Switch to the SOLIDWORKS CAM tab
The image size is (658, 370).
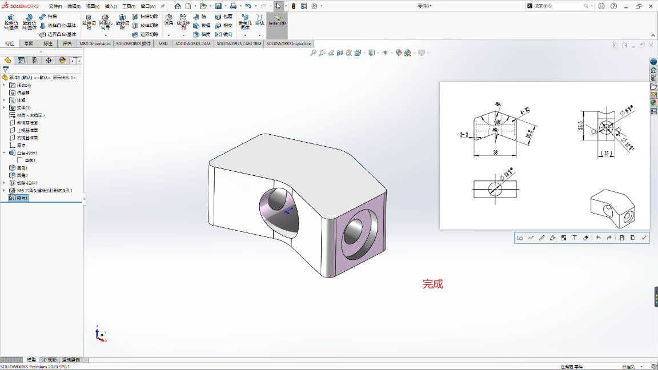[x=193, y=43]
